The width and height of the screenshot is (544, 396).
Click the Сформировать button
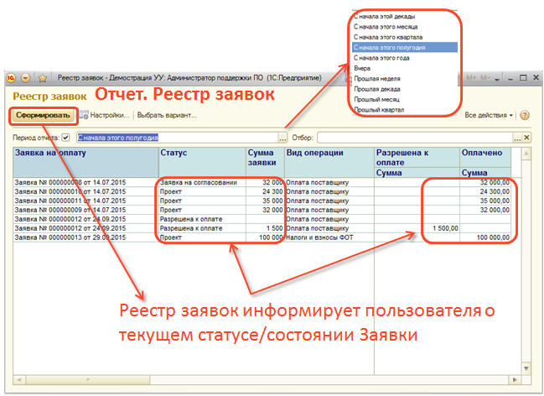(40, 115)
